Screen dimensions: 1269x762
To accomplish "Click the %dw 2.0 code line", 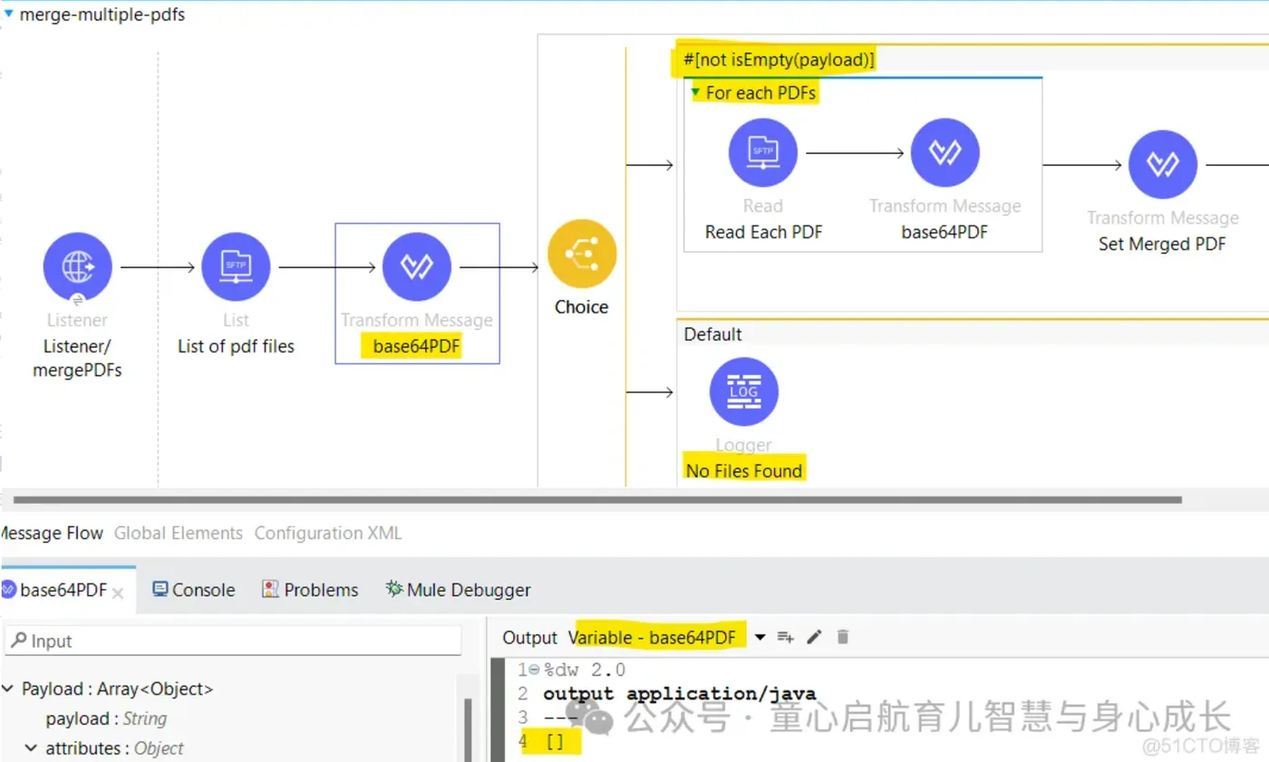I will pos(584,670).
